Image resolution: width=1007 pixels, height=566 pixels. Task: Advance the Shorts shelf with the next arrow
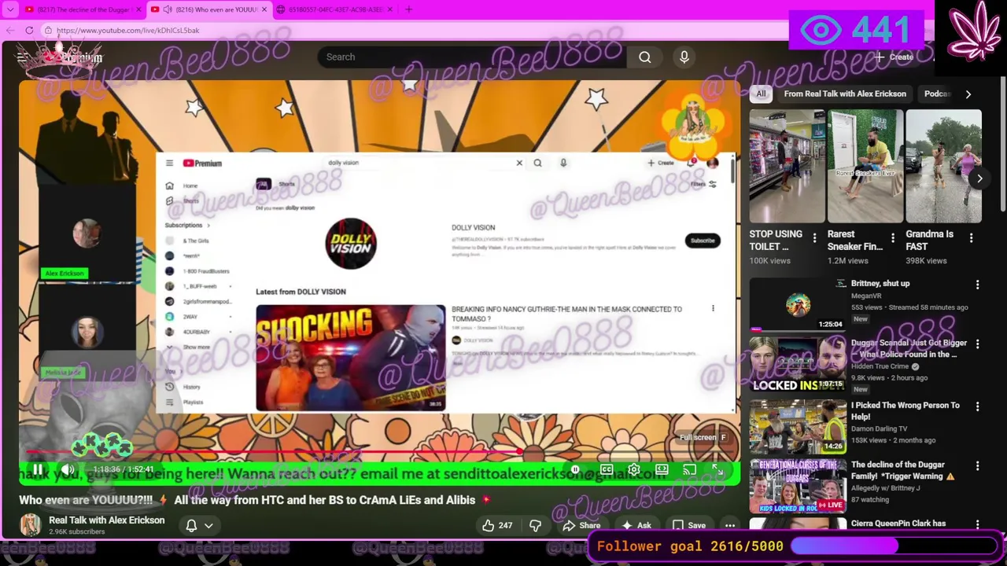(x=979, y=178)
